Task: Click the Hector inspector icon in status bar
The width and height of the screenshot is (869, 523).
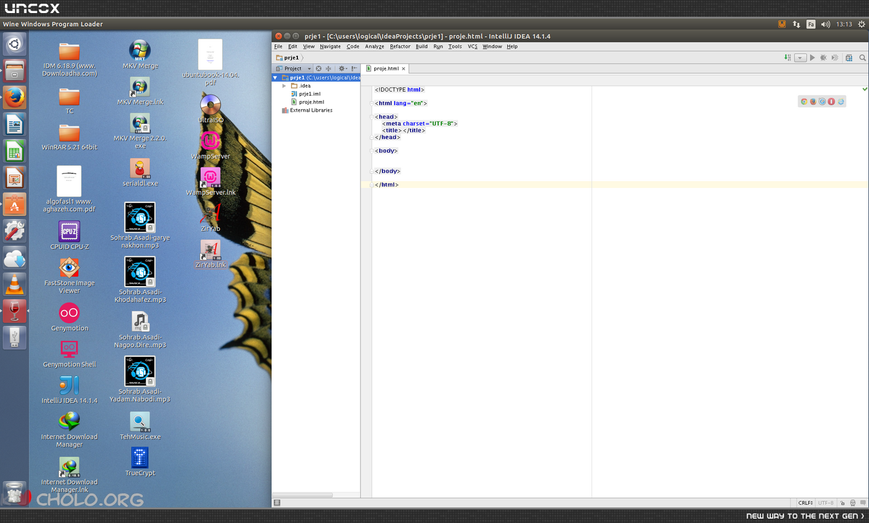Action: point(853,503)
